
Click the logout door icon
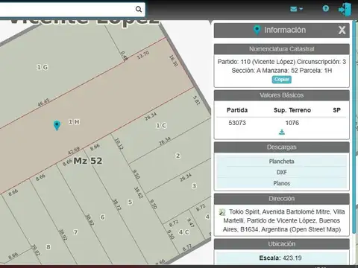(x=345, y=9)
